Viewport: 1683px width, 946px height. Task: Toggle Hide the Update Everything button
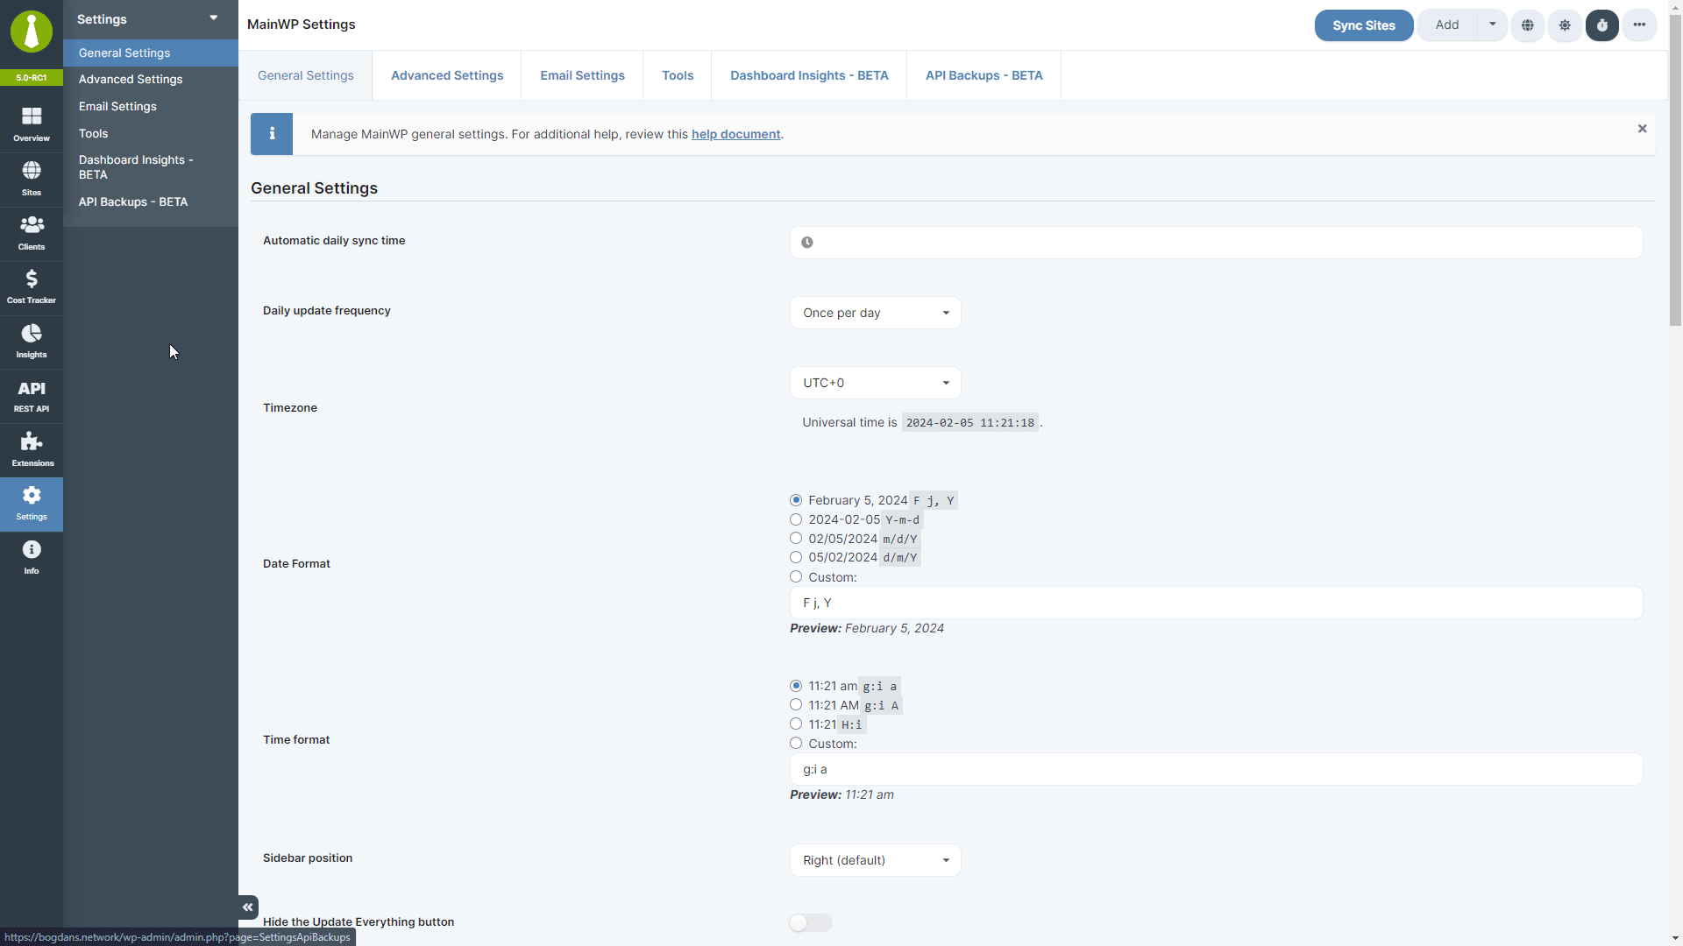pos(811,922)
